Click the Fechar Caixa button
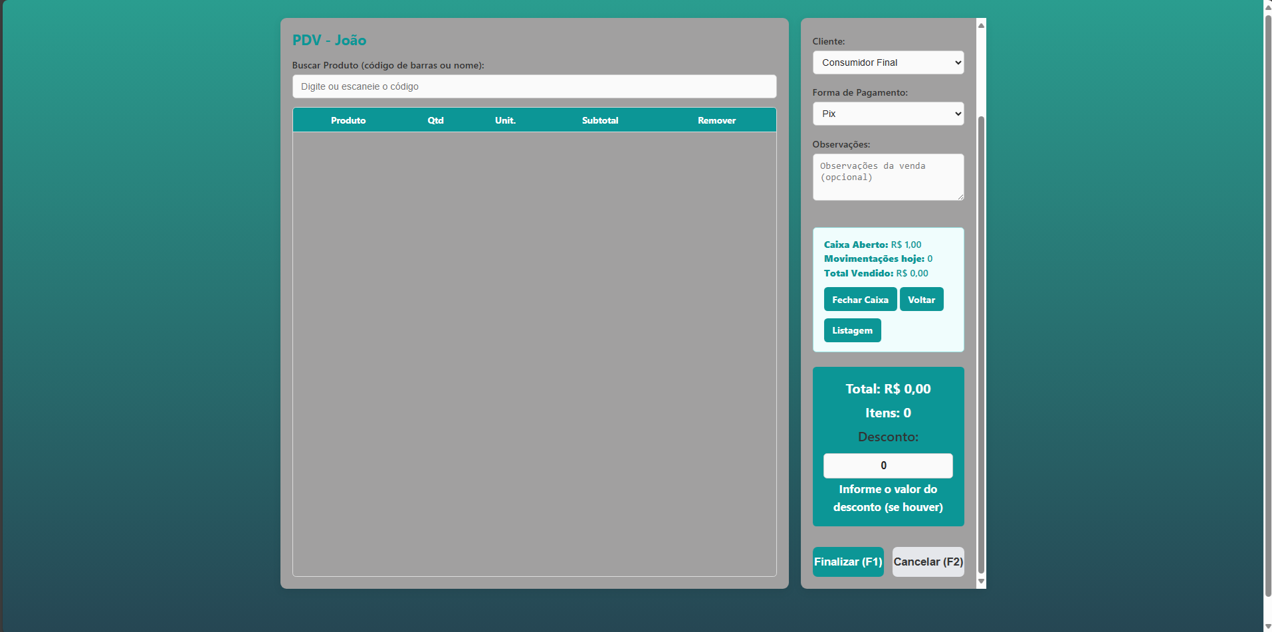1272x632 pixels. click(860, 300)
